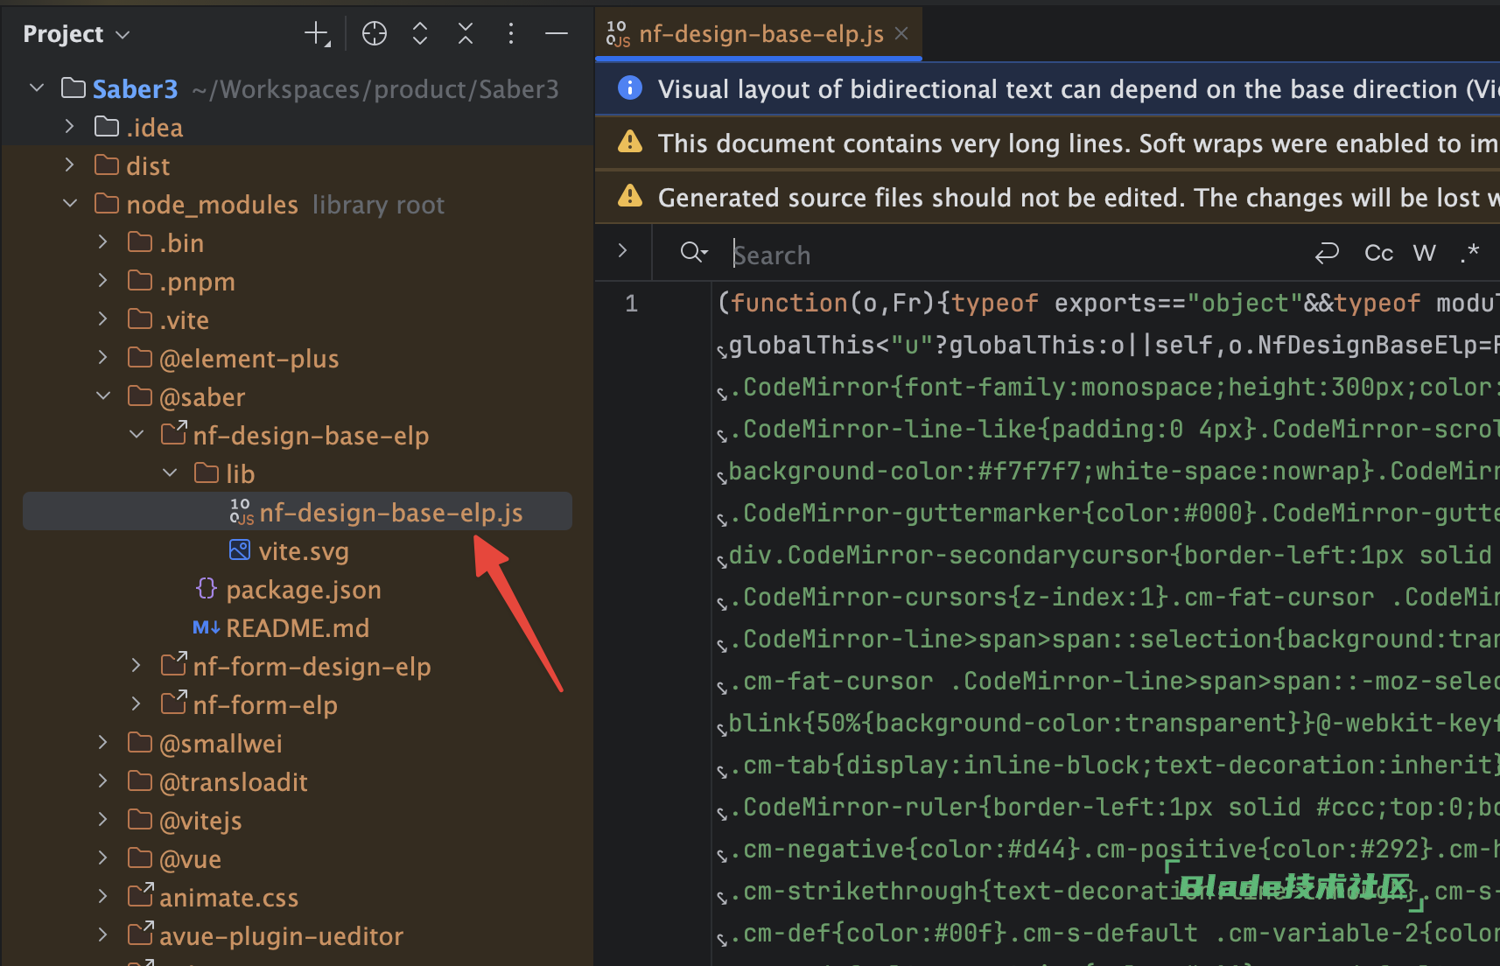Expand all tree nodes icon
This screenshot has width=1500, height=966.
point(420,34)
